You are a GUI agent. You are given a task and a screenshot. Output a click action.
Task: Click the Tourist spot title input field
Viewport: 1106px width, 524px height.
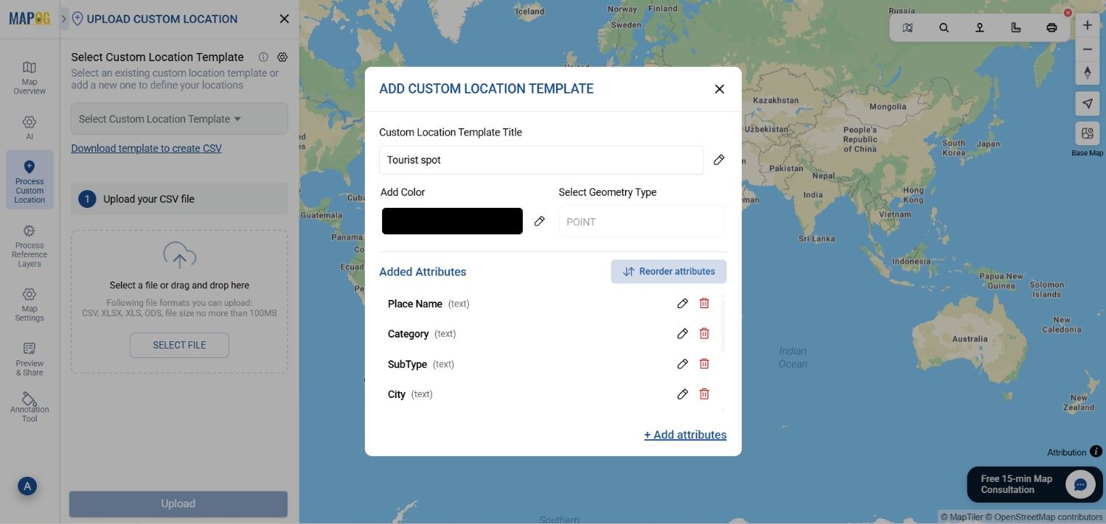click(540, 159)
